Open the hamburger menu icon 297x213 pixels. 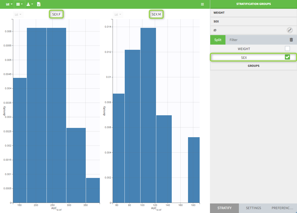tap(202, 4)
